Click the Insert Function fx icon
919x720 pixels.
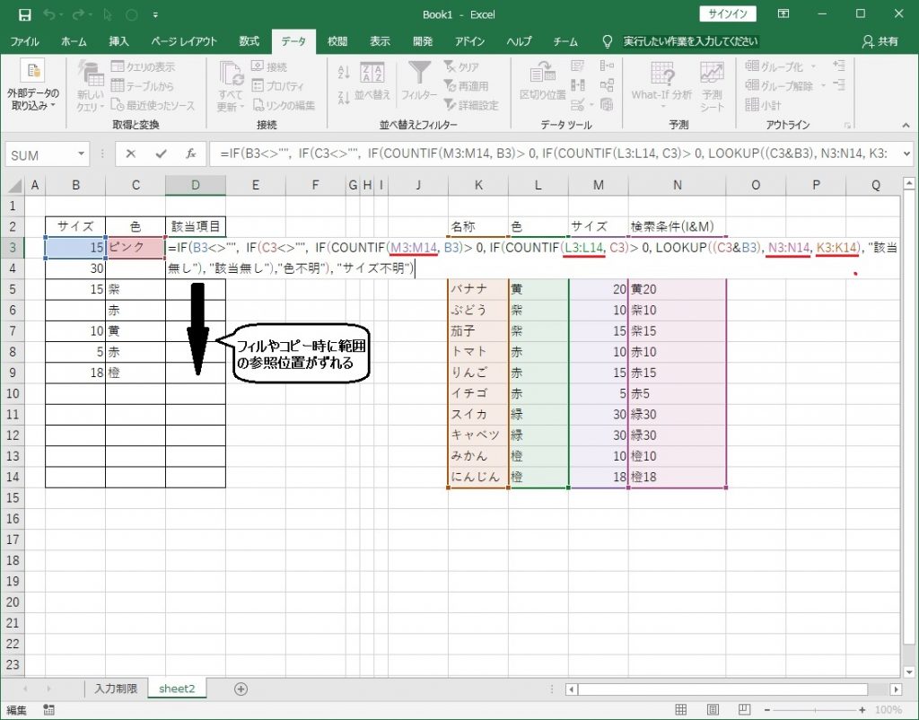[x=191, y=154]
